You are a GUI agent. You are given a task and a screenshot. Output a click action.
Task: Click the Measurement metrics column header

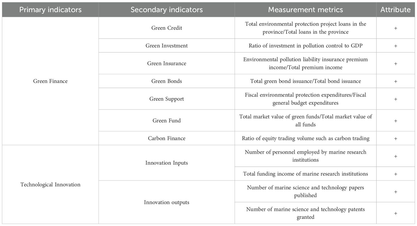[305, 10]
